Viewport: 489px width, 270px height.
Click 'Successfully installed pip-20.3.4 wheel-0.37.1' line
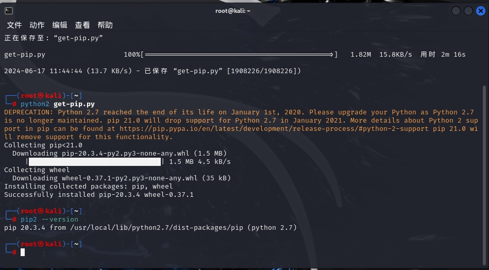tap(99, 195)
